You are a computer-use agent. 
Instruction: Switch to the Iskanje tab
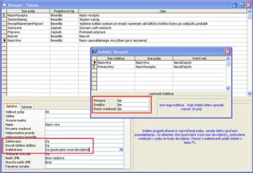point(26,106)
